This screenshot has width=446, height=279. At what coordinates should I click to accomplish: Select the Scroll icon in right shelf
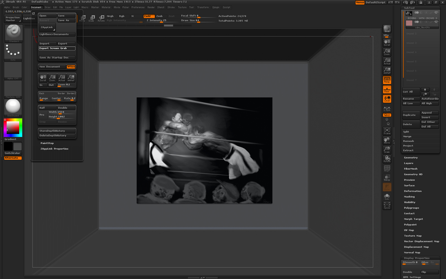tap(387, 42)
